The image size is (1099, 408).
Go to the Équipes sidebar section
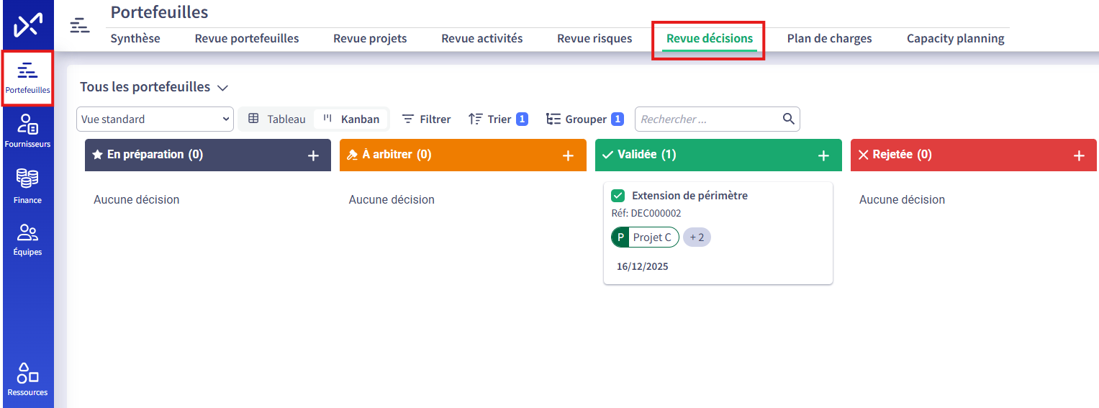27,239
